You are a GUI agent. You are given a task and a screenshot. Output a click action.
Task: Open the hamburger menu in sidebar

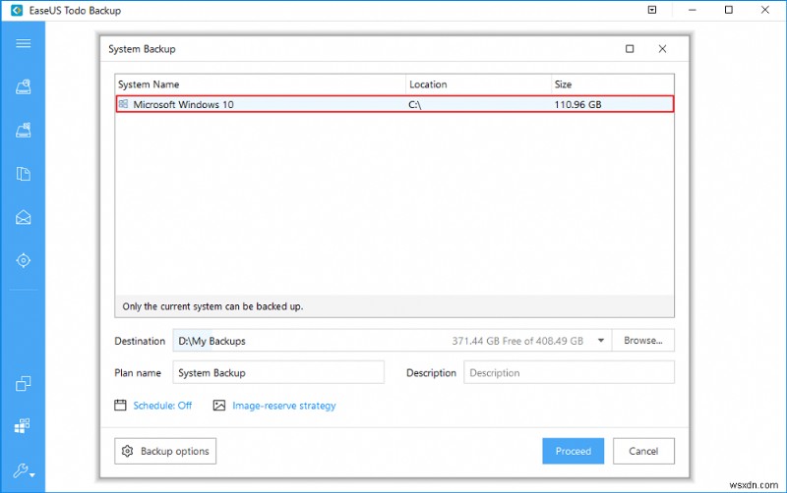point(23,43)
